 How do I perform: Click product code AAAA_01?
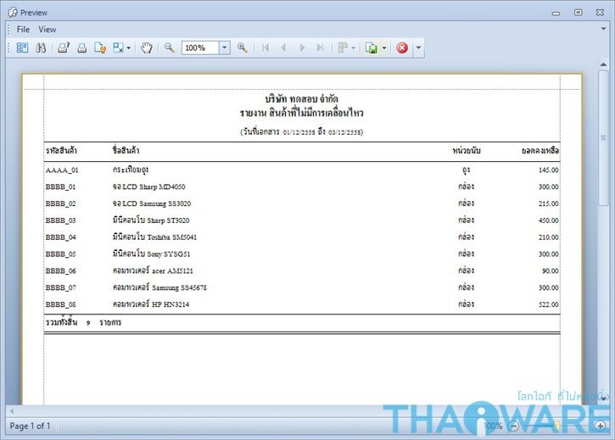click(62, 170)
